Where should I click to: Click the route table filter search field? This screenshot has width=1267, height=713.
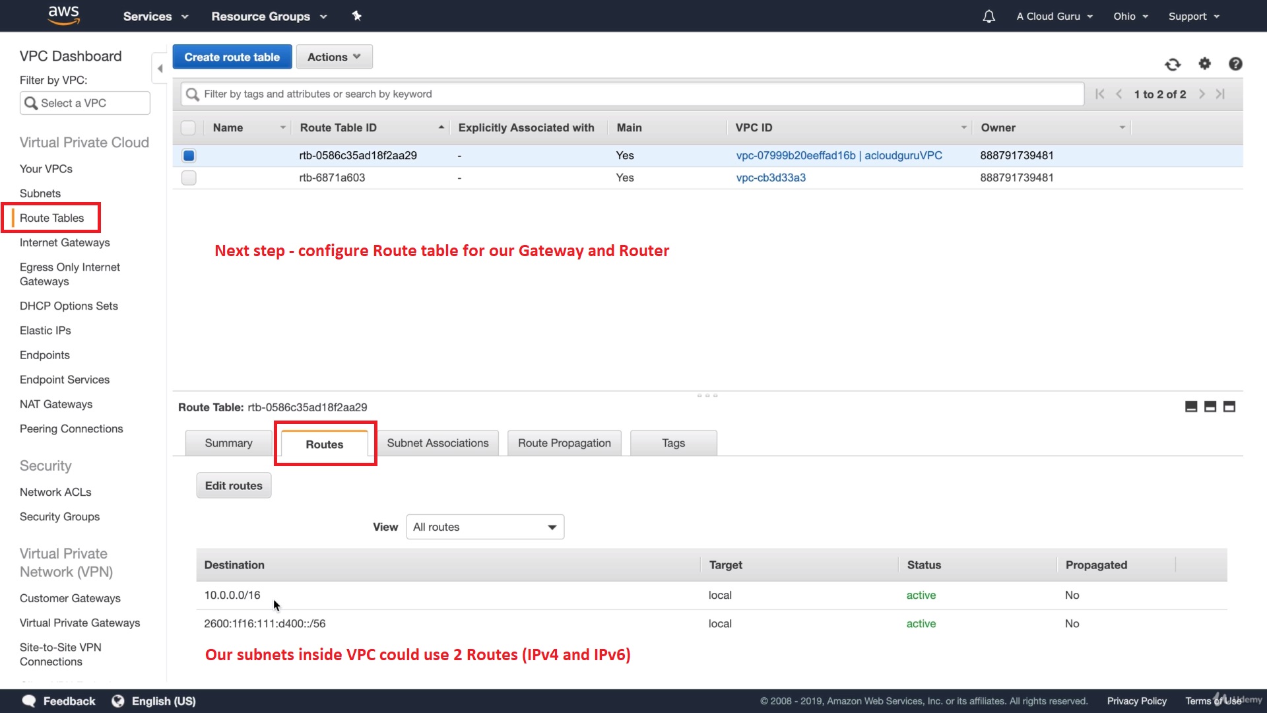click(x=633, y=94)
